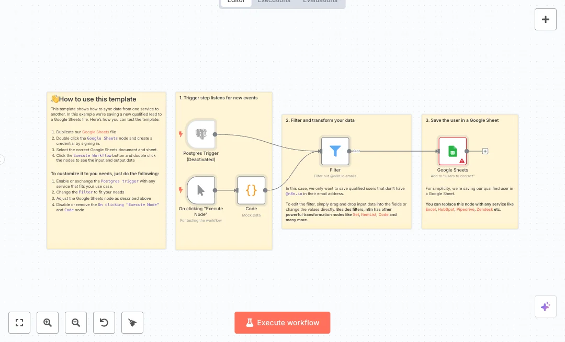
Task: Open the red Google Sheets link in the instructions
Action: click(x=95, y=132)
